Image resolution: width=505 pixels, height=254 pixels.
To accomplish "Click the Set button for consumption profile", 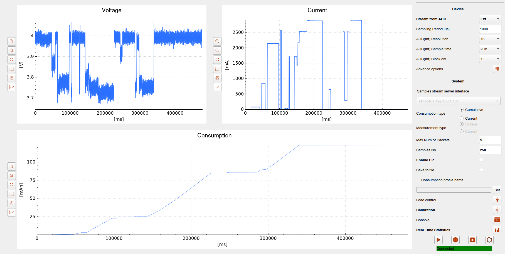I will 497,190.
